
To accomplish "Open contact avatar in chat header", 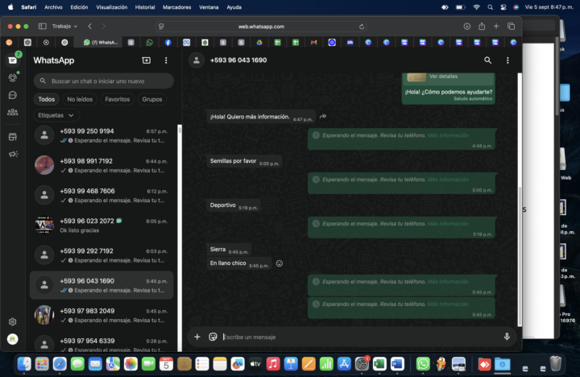I will pyautogui.click(x=197, y=60).
